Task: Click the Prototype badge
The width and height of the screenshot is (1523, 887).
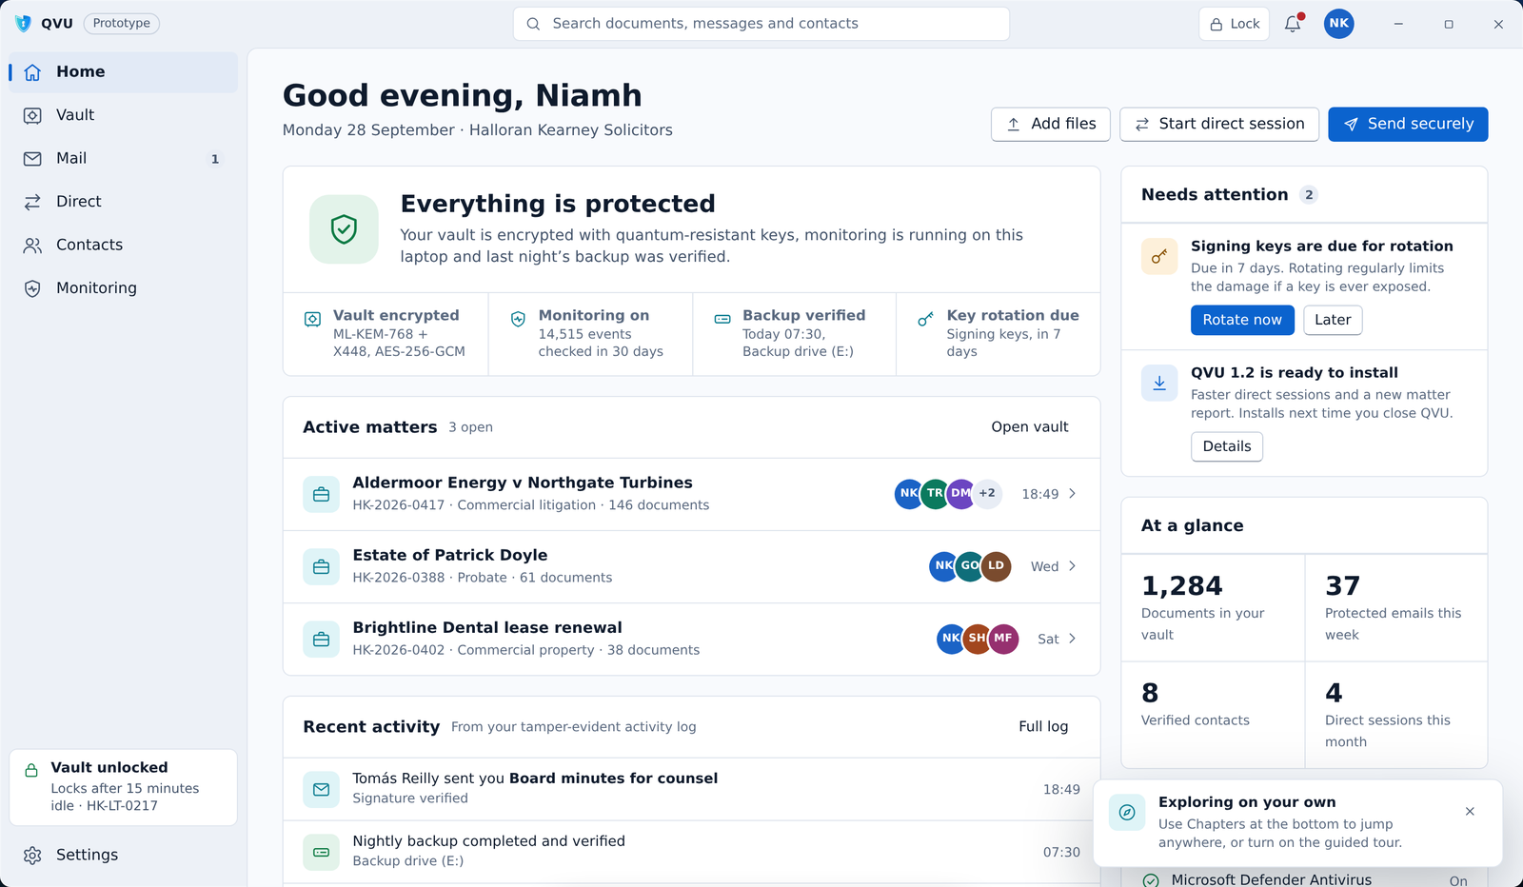Action: [122, 24]
